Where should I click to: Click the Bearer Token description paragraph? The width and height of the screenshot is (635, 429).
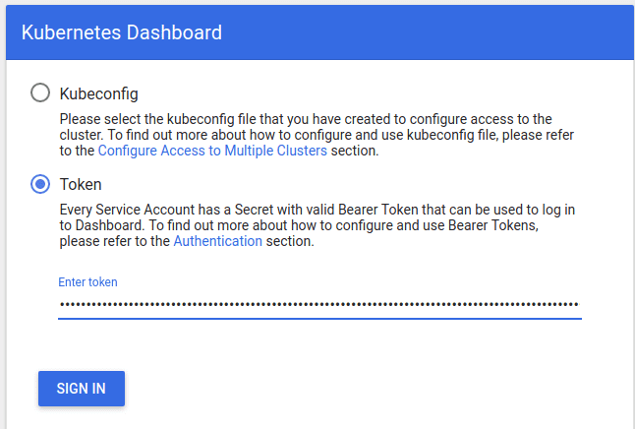(x=324, y=225)
